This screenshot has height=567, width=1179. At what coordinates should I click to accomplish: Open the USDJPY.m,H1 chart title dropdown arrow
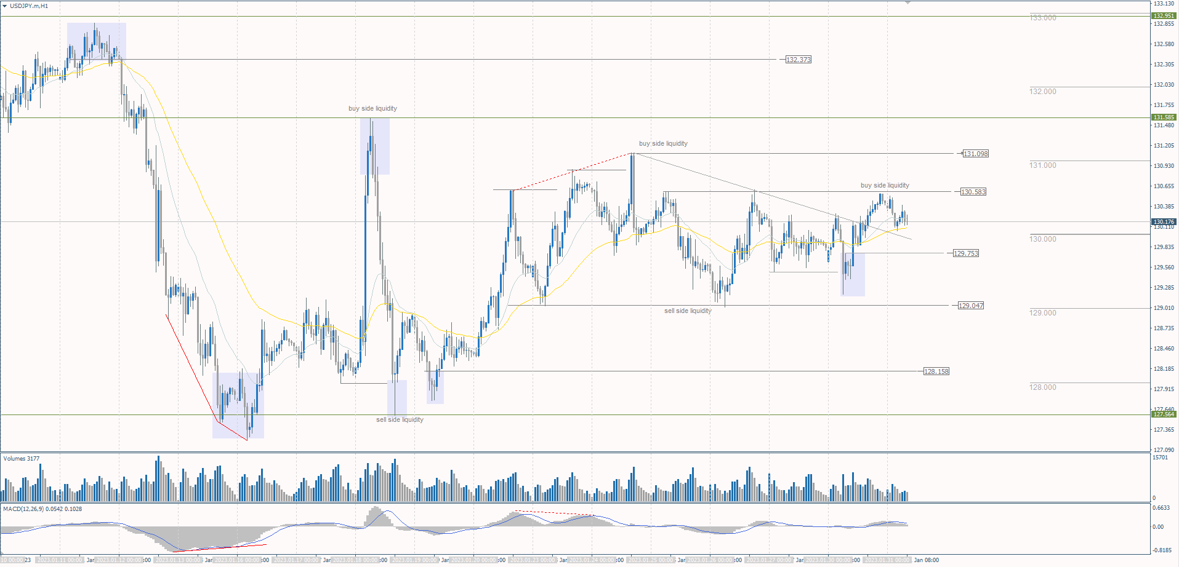point(4,6)
